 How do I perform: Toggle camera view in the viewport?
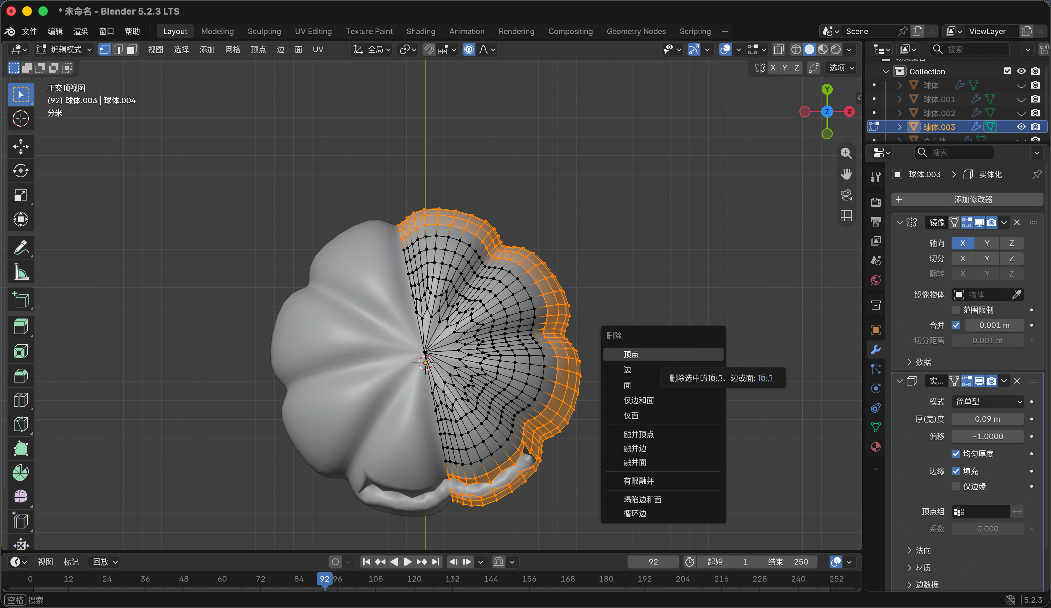click(846, 195)
